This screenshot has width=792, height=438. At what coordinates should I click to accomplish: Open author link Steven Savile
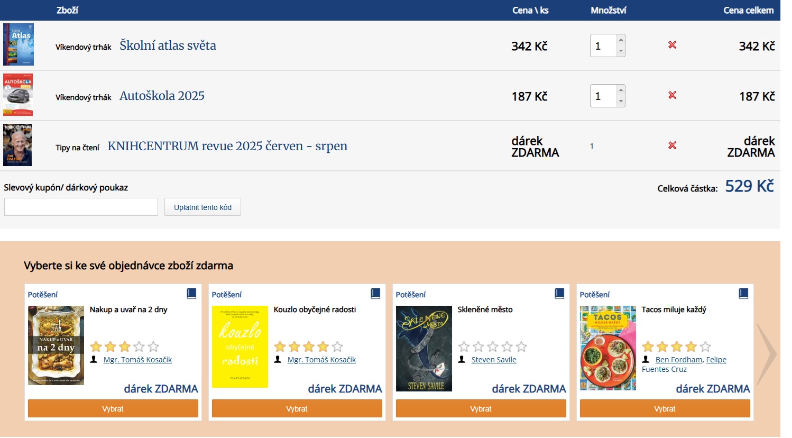click(x=493, y=360)
